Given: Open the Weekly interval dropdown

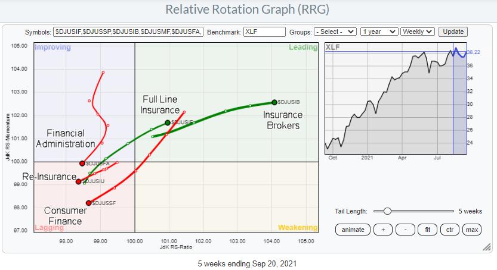Looking at the screenshot, I should coord(418,32).
